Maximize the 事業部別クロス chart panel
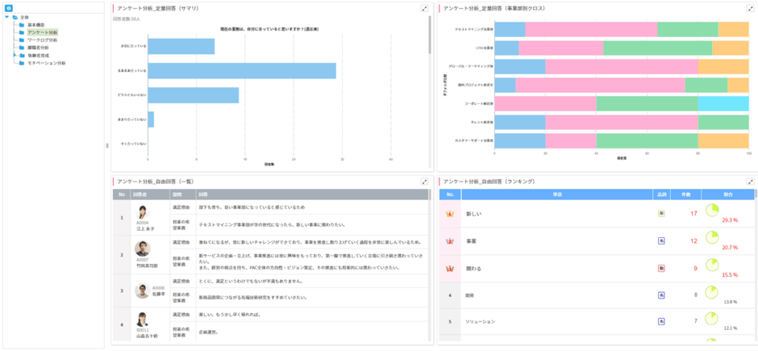The width and height of the screenshot is (758, 351). (x=751, y=8)
